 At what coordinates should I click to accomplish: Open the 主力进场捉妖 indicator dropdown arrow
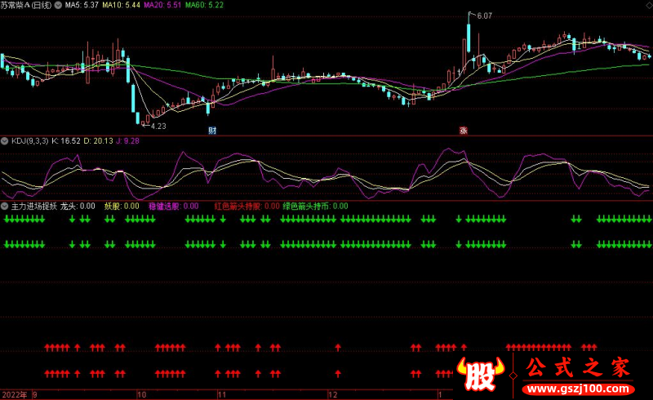click(x=5, y=207)
